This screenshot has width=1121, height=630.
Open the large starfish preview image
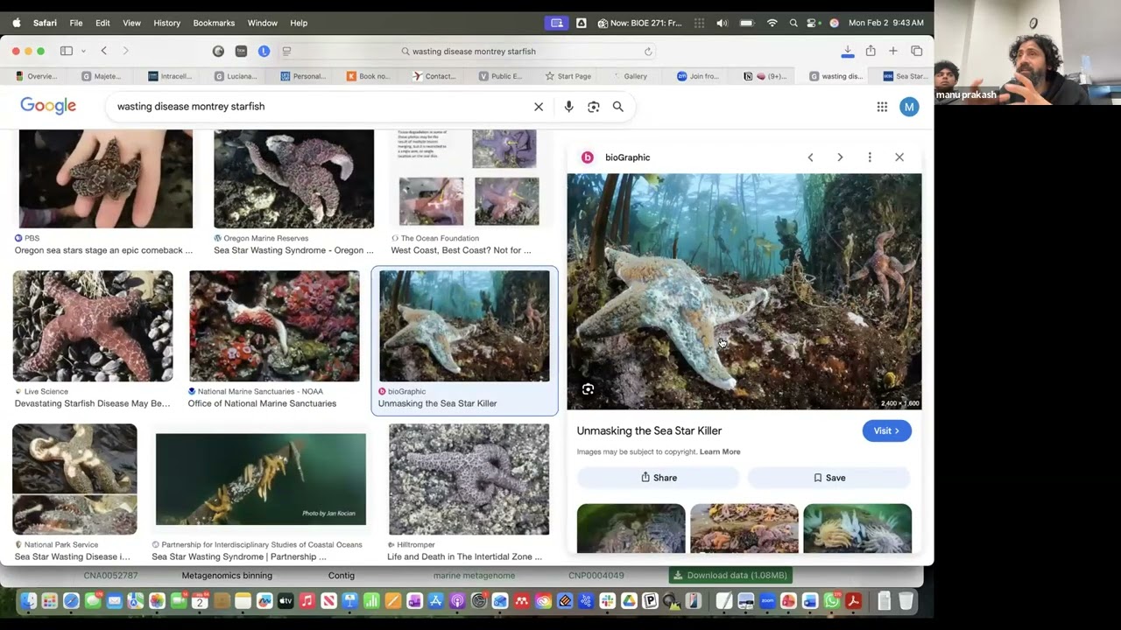coord(744,291)
